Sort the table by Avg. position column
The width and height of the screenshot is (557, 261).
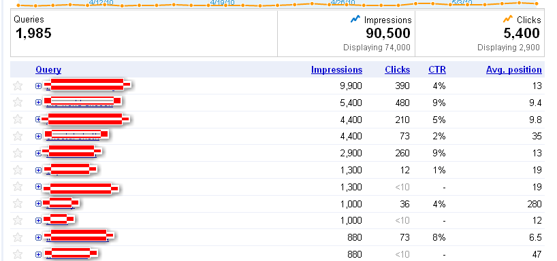[514, 70]
